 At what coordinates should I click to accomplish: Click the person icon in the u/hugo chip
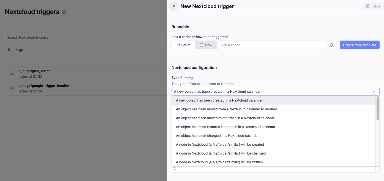pyautogui.click(x=9, y=50)
